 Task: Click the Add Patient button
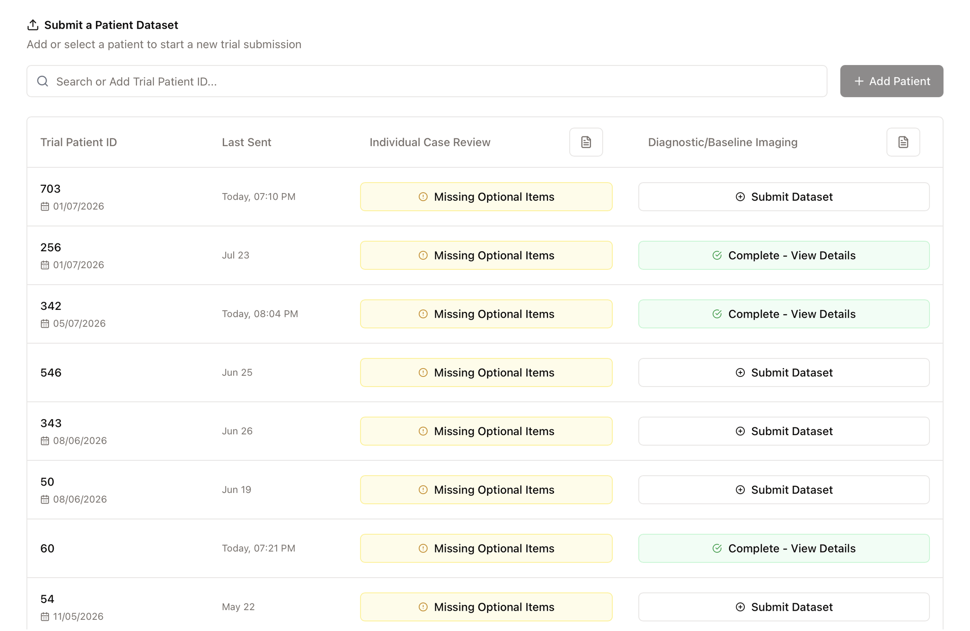[x=891, y=81]
